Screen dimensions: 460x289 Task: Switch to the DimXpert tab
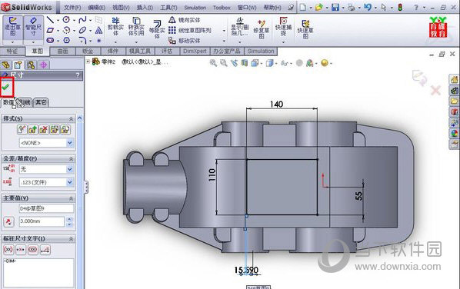click(195, 51)
